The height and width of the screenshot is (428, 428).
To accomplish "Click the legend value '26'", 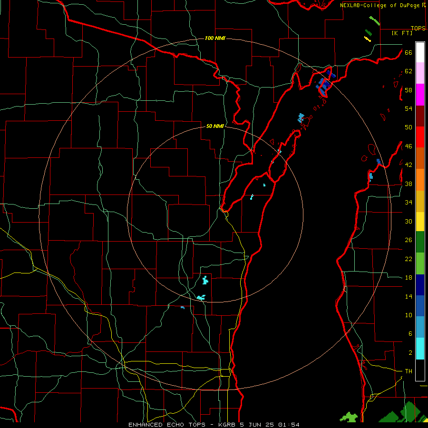I will (x=409, y=240).
